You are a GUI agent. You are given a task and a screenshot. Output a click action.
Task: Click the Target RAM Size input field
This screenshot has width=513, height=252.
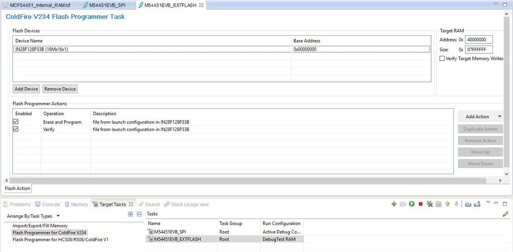tap(479, 50)
